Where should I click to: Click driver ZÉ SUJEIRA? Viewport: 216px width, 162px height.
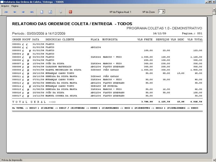coord(110,86)
